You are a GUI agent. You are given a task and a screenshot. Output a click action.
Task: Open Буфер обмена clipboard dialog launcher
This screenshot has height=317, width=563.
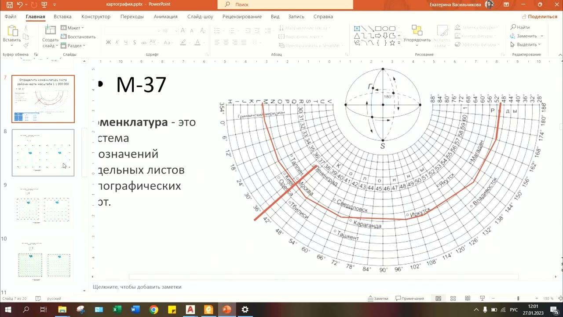36,55
